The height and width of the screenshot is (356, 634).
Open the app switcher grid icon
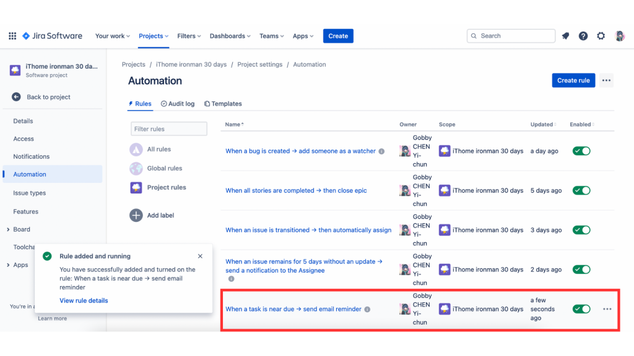coord(12,36)
